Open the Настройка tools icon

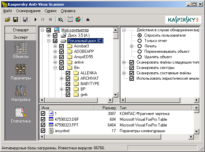coord(21,91)
